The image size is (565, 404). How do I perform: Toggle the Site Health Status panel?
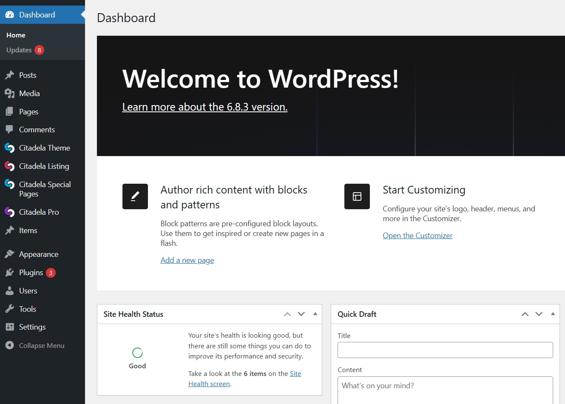click(x=315, y=314)
